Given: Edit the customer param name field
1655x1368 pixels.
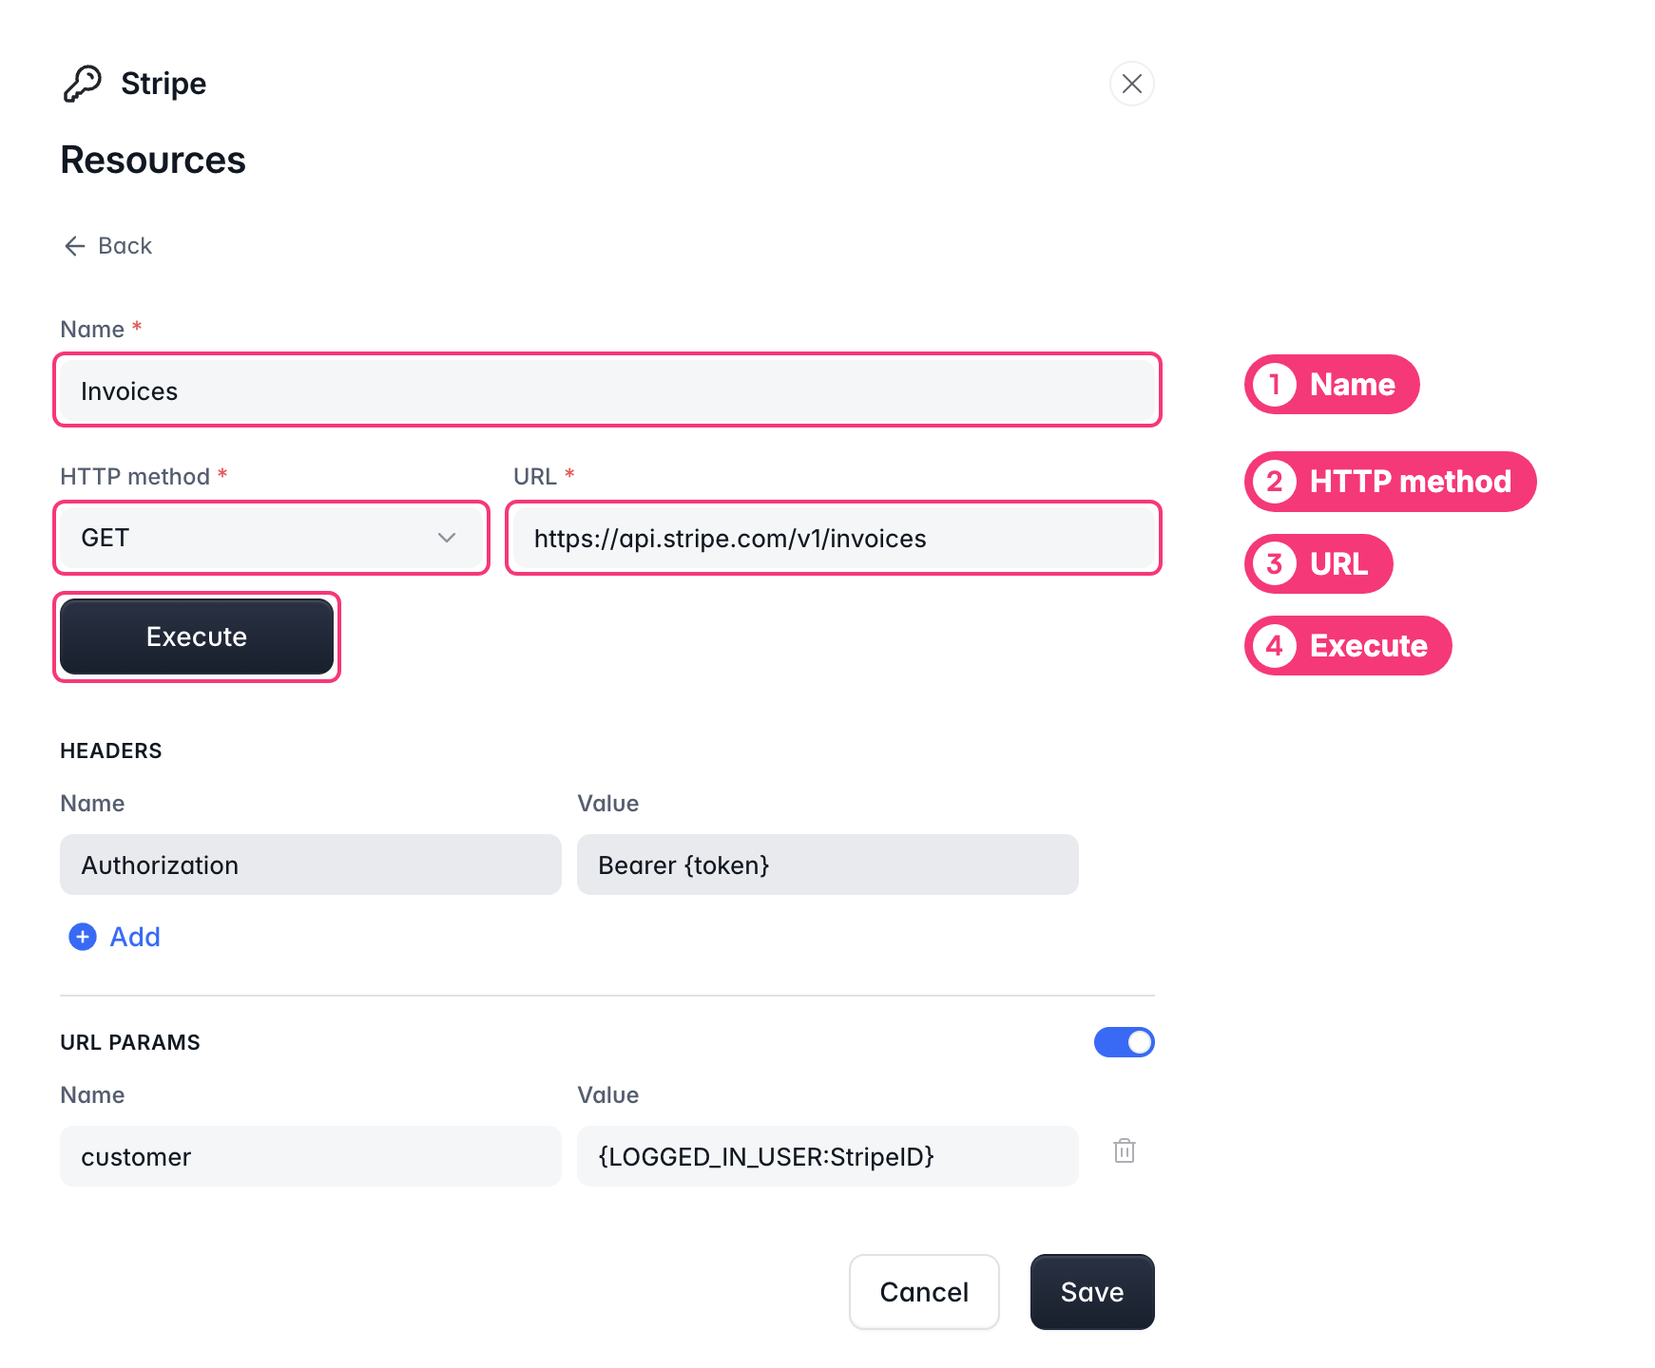Looking at the screenshot, I should 311,1156.
